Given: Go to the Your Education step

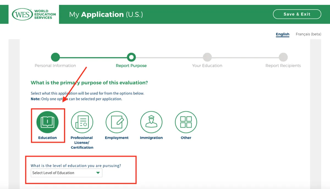Looking at the screenshot, I should click(207, 66).
